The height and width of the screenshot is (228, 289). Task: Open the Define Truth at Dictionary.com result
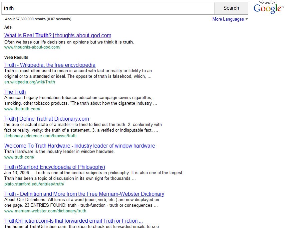pyautogui.click(x=47, y=119)
